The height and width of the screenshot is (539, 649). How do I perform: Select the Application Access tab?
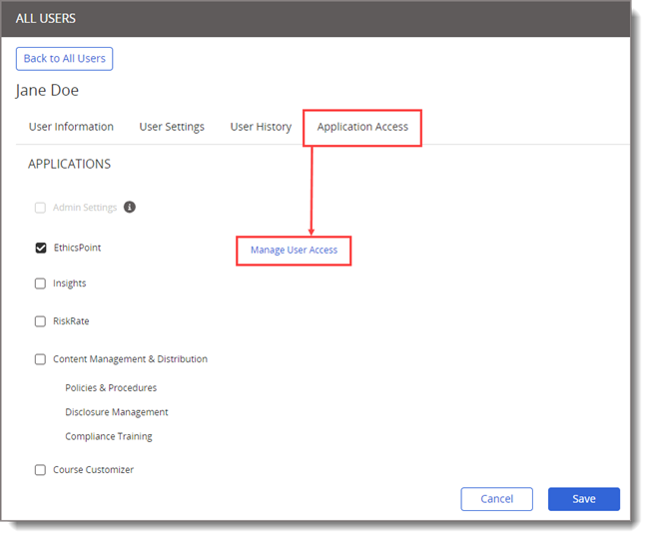362,127
